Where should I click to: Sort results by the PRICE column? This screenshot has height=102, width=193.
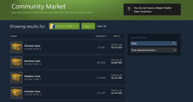point(117,36)
